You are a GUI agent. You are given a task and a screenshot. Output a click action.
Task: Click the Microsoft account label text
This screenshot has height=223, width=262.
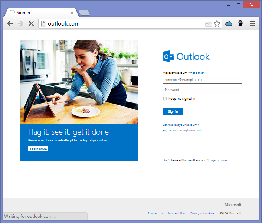click(x=175, y=73)
